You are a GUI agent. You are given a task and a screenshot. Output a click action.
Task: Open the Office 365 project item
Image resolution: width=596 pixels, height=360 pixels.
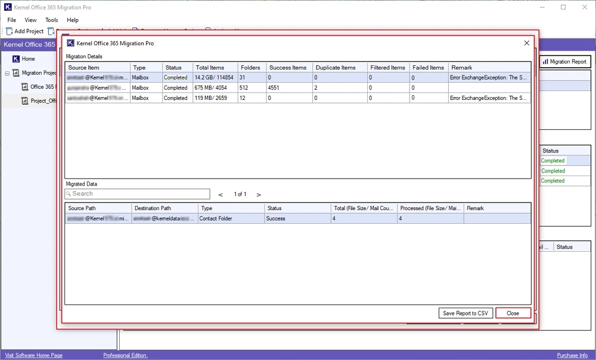click(41, 87)
